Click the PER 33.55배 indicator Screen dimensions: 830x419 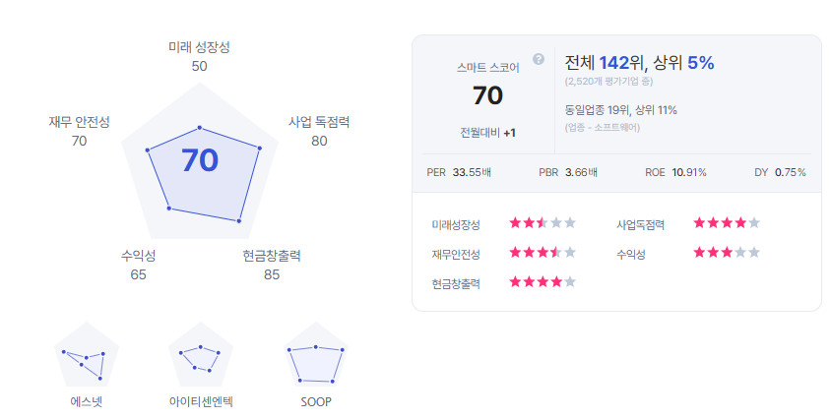459,172
